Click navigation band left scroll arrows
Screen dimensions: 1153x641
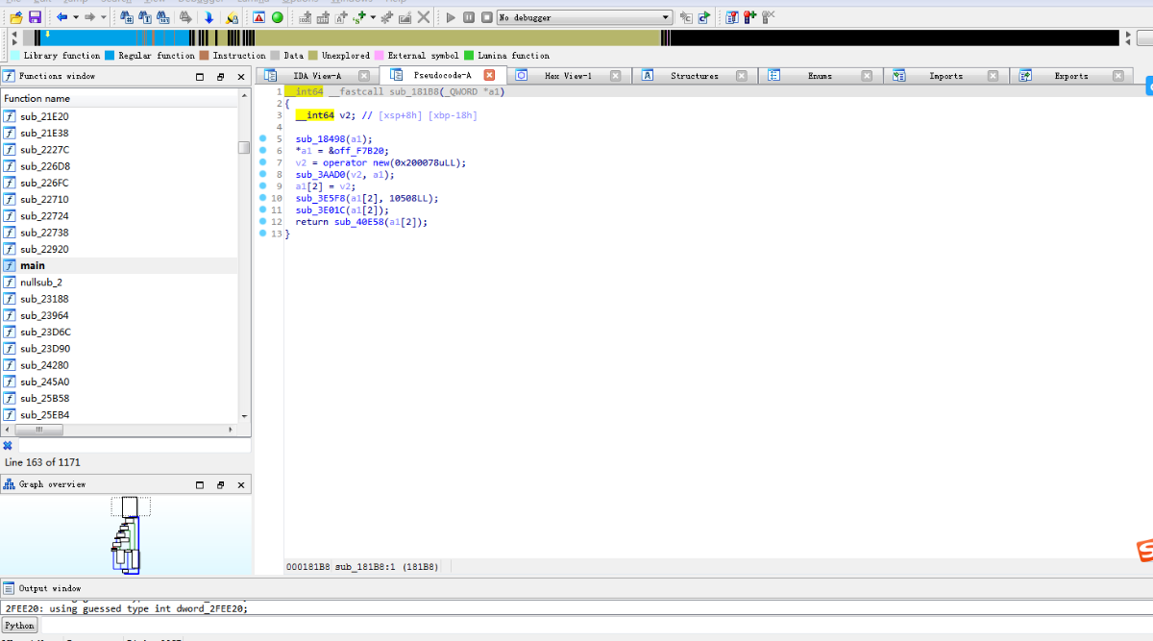coord(14,38)
